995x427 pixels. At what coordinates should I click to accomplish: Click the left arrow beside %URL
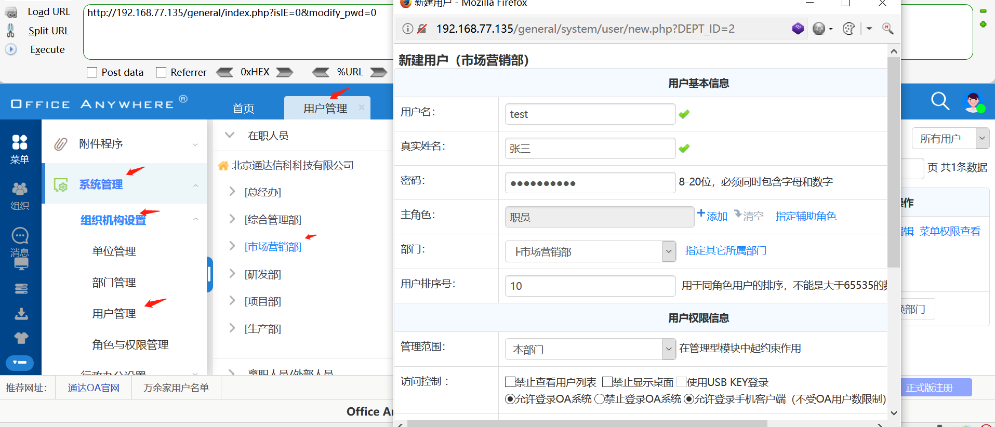click(x=321, y=72)
